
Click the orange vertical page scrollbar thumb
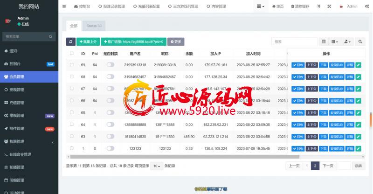click(371, 120)
